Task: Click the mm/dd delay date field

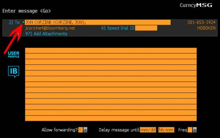Action: (148, 130)
